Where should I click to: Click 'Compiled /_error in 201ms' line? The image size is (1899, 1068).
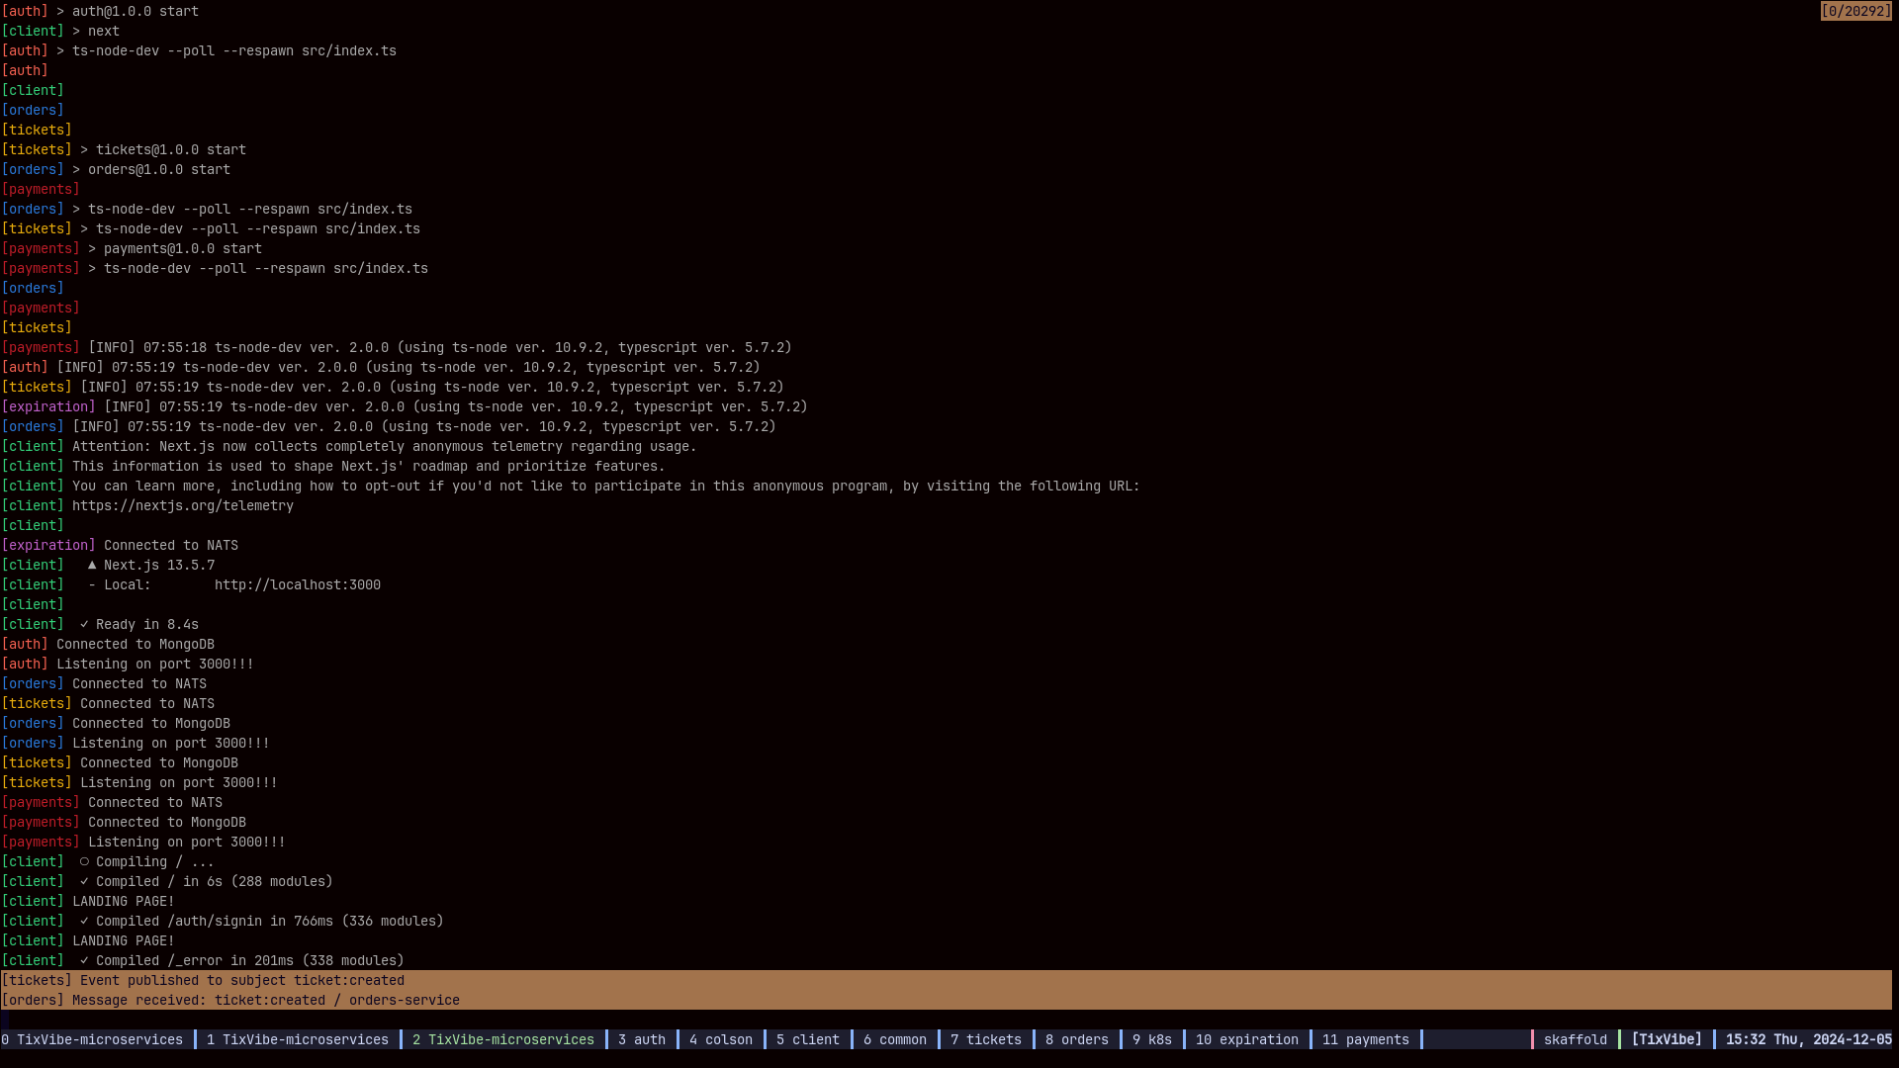tap(203, 960)
